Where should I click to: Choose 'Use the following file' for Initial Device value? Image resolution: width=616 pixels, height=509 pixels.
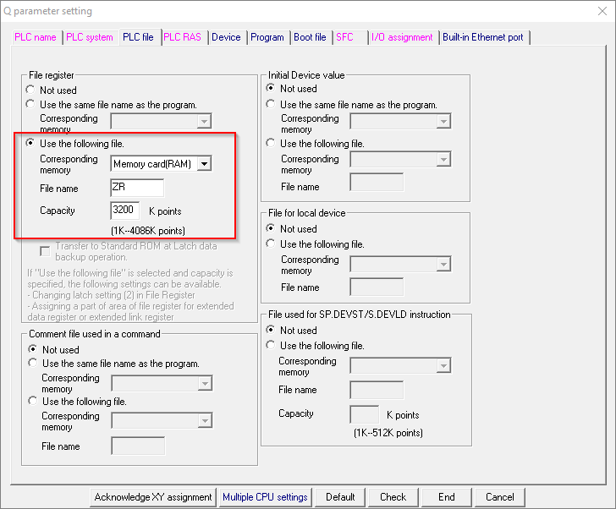(x=272, y=143)
